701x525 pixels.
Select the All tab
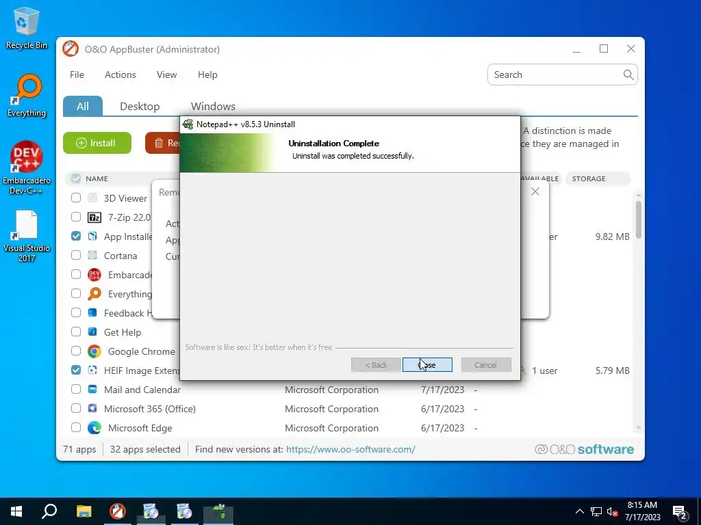click(x=83, y=106)
